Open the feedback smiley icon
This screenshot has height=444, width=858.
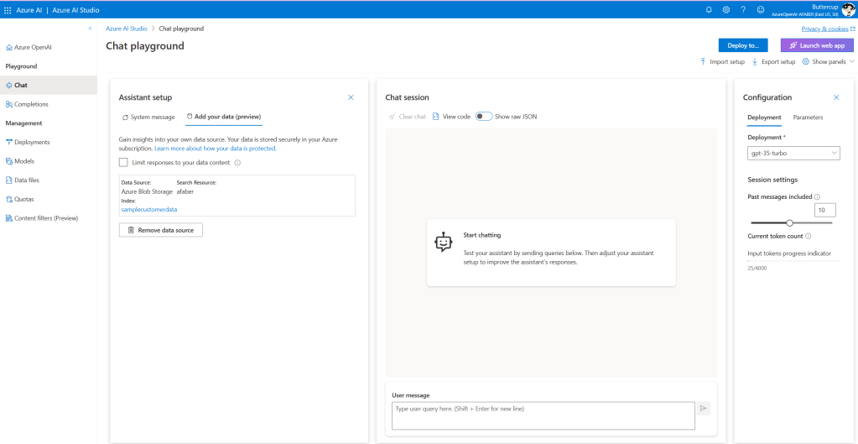point(761,9)
